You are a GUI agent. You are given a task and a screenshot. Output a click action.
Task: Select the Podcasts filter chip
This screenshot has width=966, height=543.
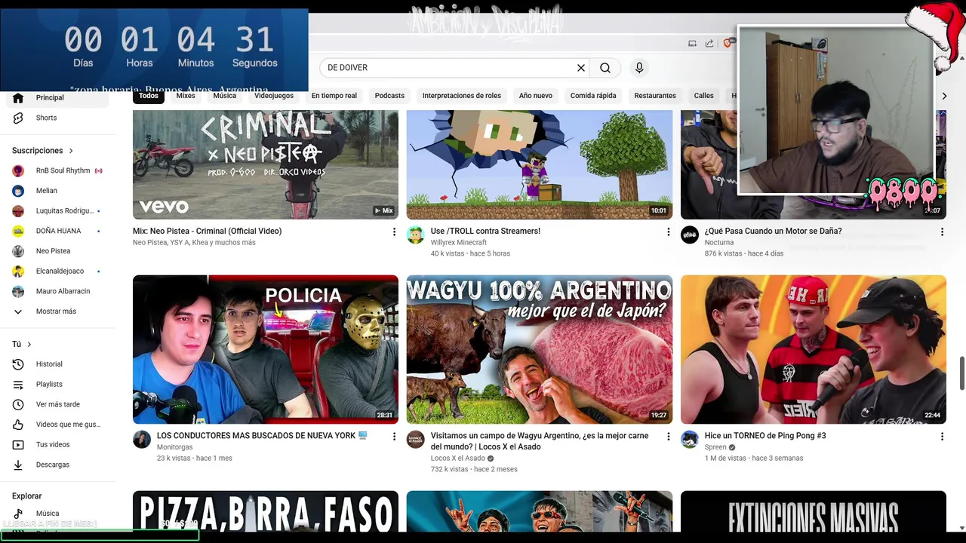pos(389,96)
